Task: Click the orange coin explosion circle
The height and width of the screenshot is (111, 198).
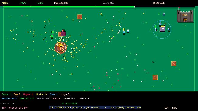Action: pos(61,47)
